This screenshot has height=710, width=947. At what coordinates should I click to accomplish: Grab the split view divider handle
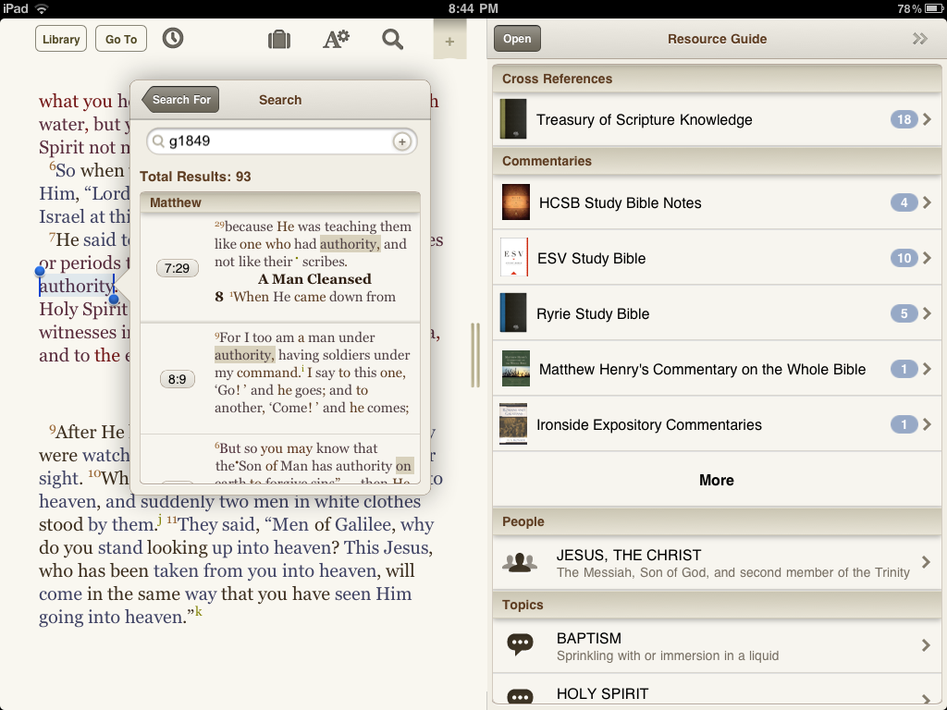pos(475,355)
